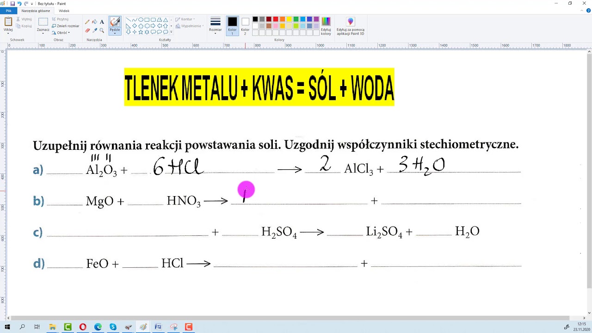Open the Kontur outline dropdown
Viewport: 592px width, 333px height.
(185, 19)
